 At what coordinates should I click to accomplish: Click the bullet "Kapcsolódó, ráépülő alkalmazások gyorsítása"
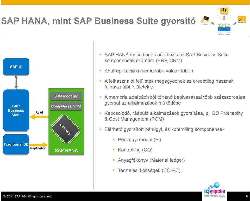(x=174, y=116)
